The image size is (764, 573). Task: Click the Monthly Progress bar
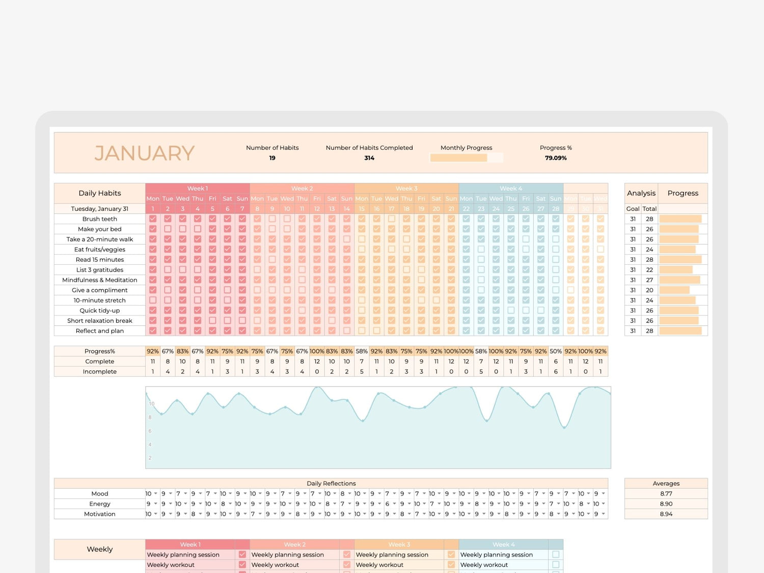pos(466,158)
